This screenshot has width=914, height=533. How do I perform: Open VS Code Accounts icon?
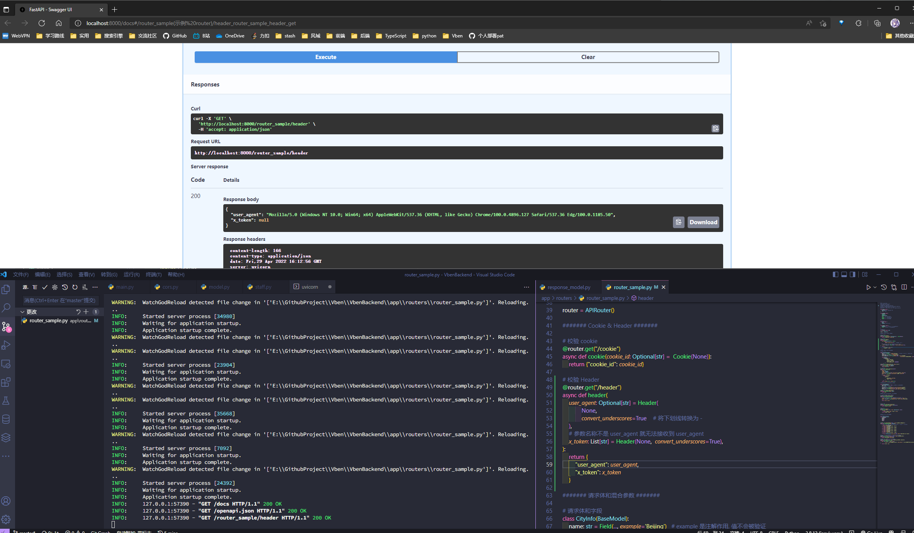pyautogui.click(x=6, y=501)
